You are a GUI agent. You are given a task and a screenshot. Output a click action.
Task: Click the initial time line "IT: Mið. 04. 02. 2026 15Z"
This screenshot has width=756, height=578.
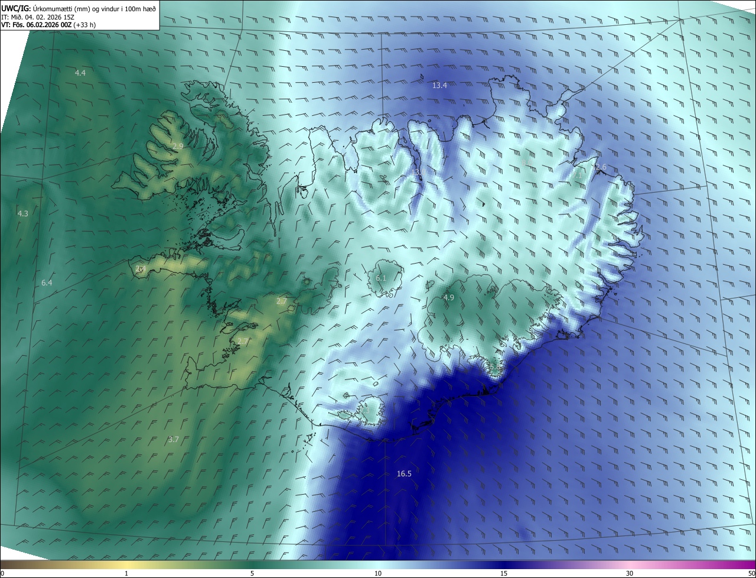38,17
